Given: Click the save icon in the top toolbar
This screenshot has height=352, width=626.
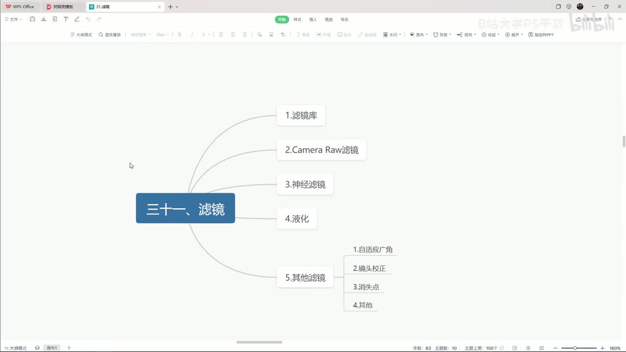Looking at the screenshot, I should (x=32, y=19).
